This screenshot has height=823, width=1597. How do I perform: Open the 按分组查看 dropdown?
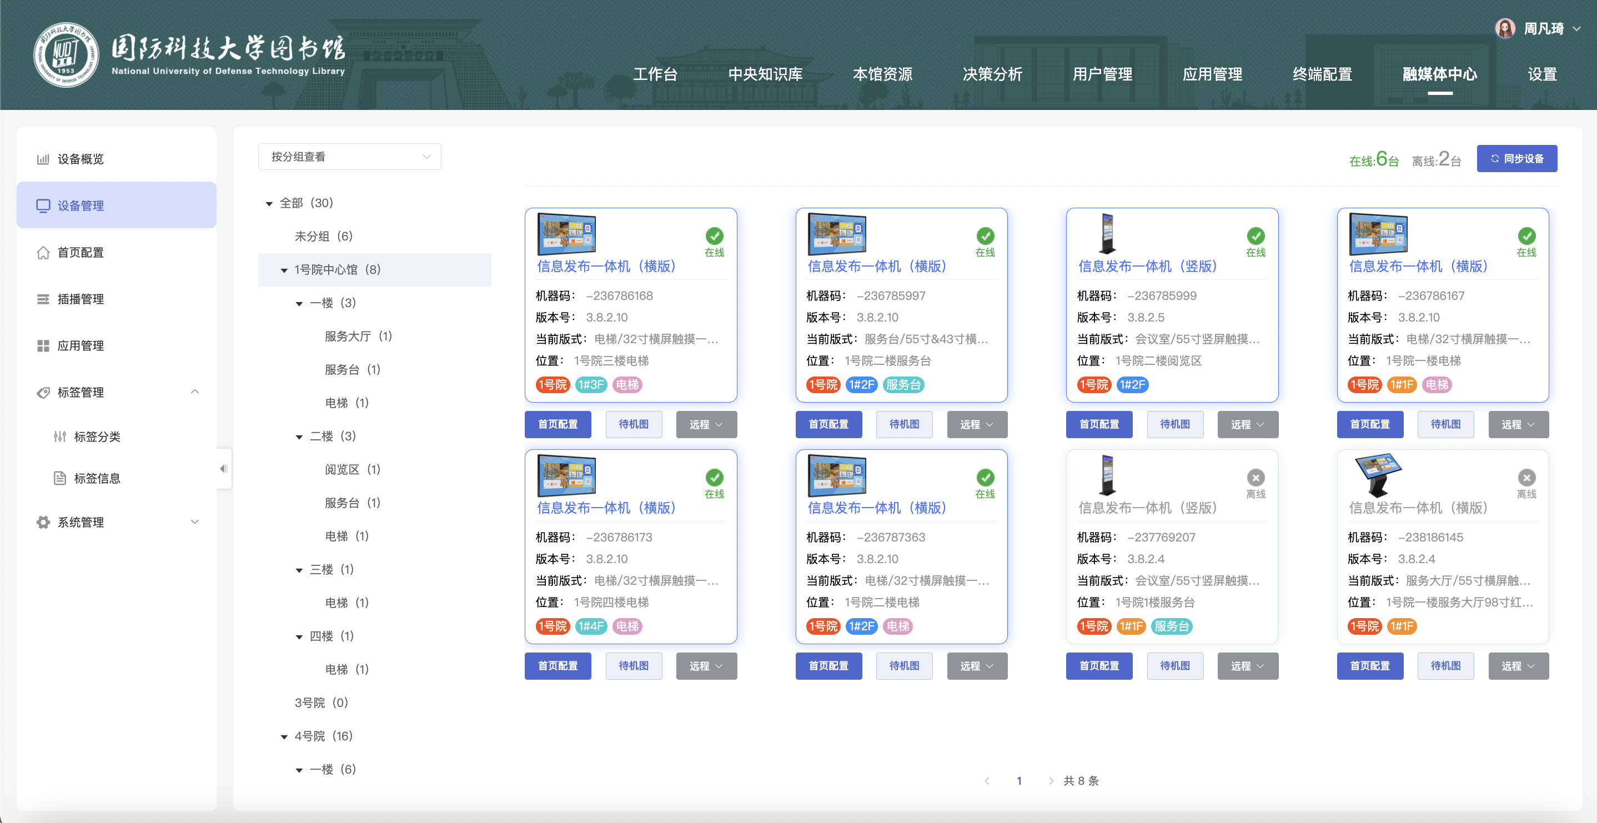pos(350,157)
